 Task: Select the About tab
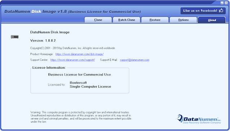click(x=212, y=20)
